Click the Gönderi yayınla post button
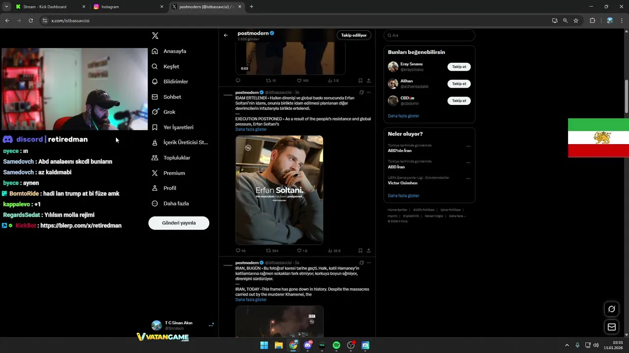629x353 pixels. (179, 223)
